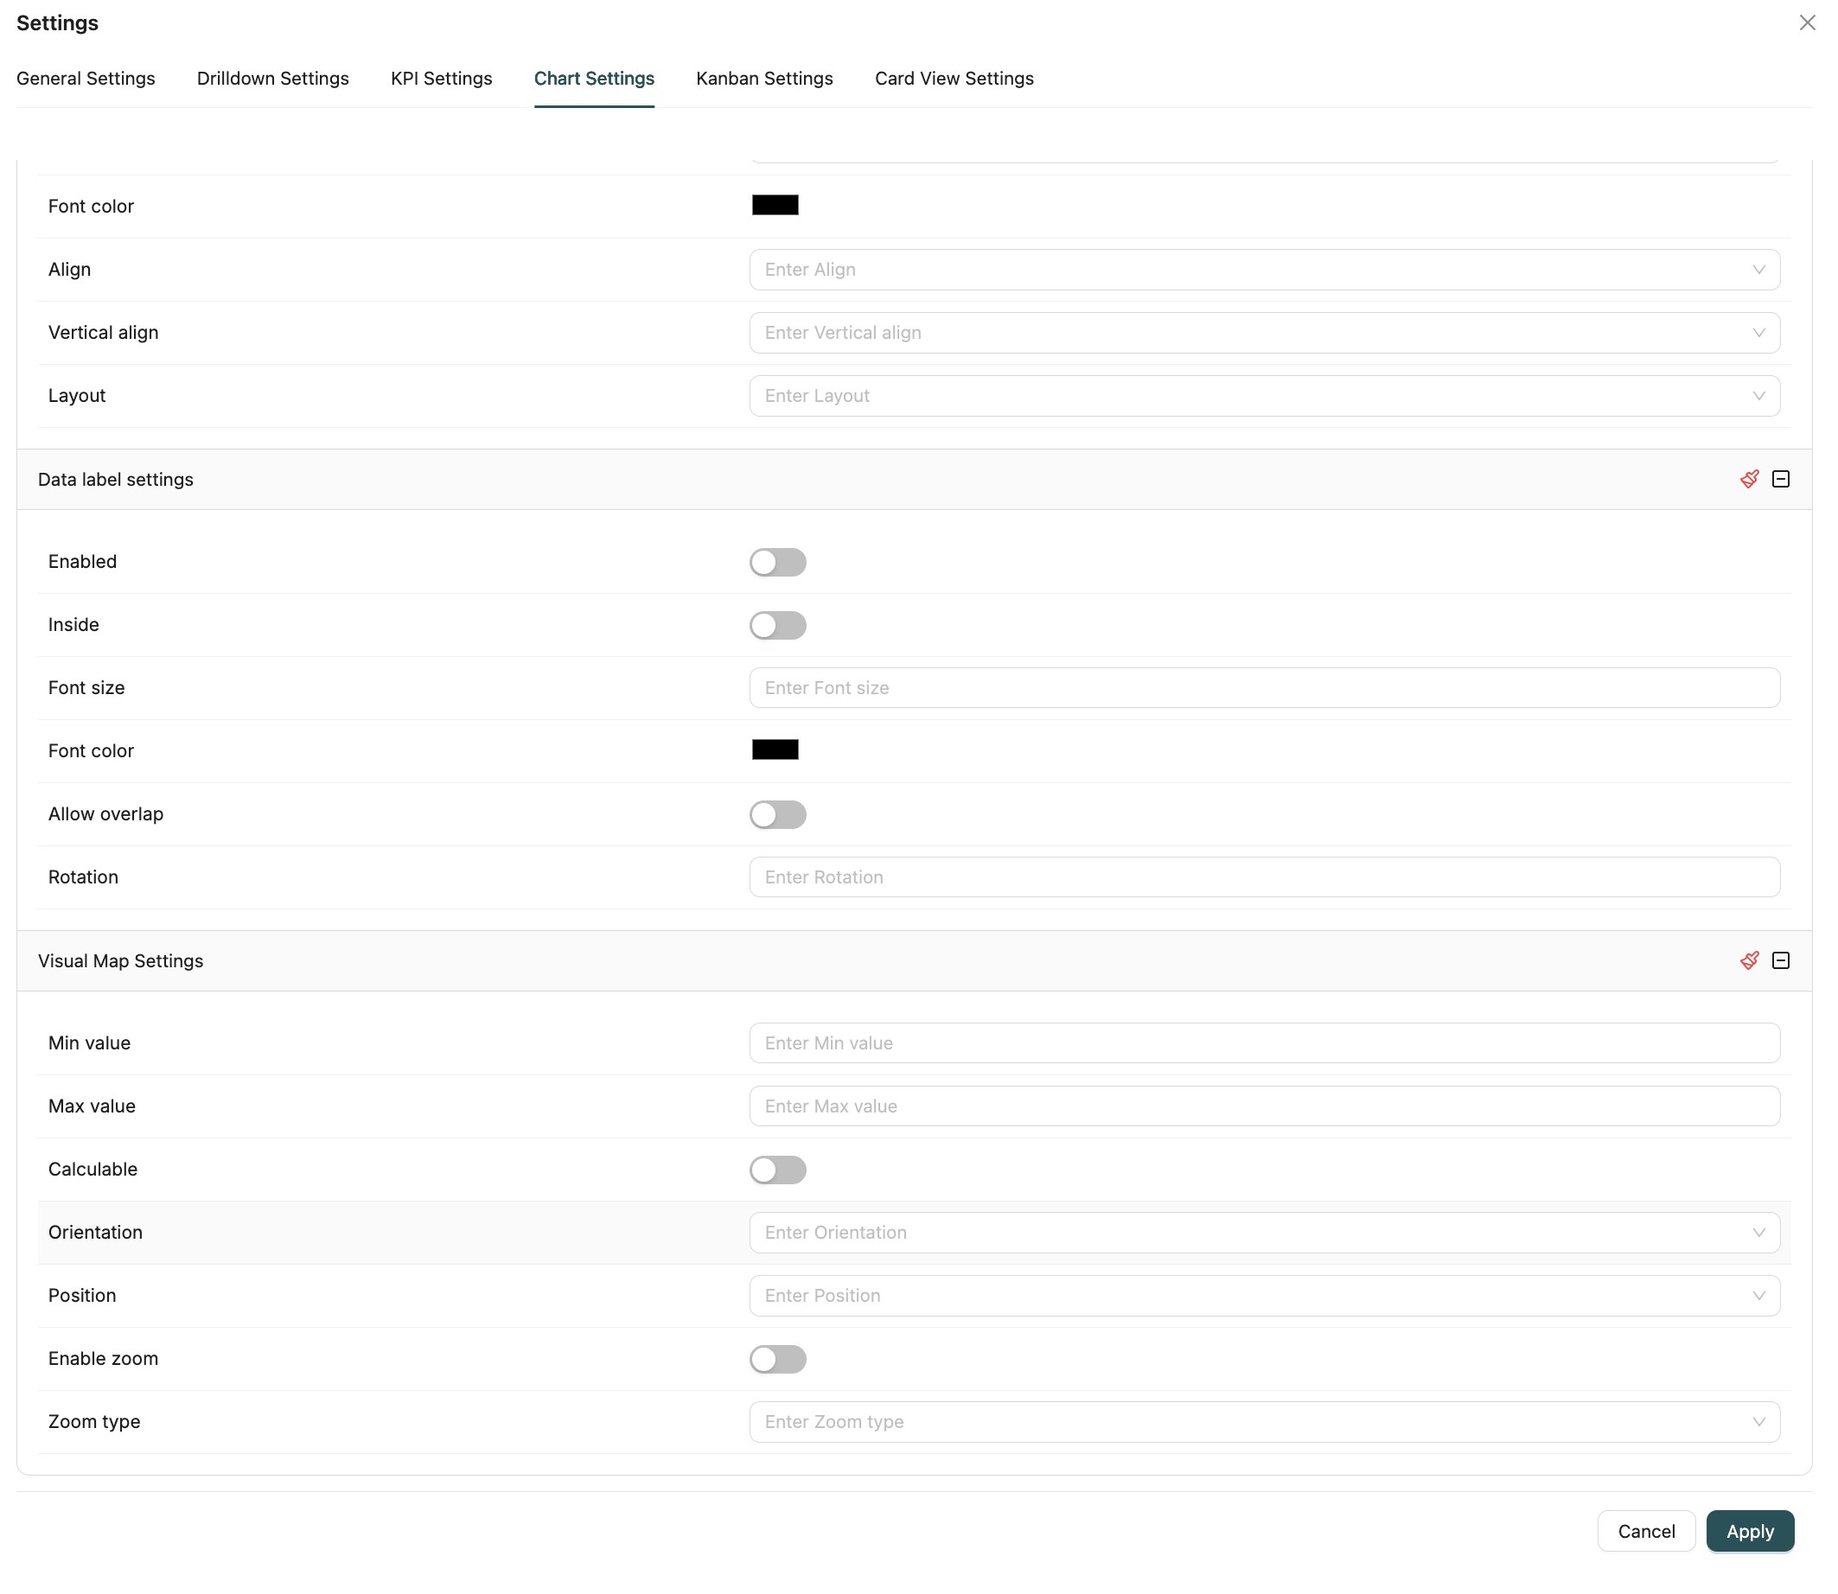Open the Zoom type dropdown
The image size is (1838, 1594).
[1263, 1420]
